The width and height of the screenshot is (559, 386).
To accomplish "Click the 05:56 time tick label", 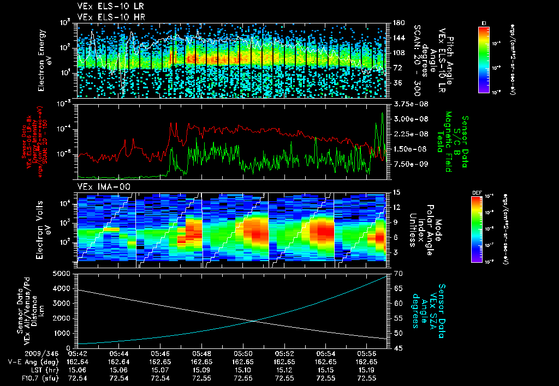I will coord(367,354).
